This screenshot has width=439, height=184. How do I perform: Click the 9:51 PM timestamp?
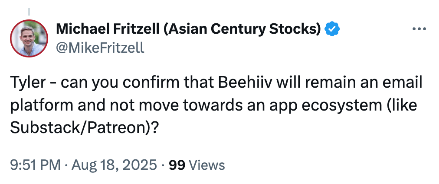tap(35, 165)
